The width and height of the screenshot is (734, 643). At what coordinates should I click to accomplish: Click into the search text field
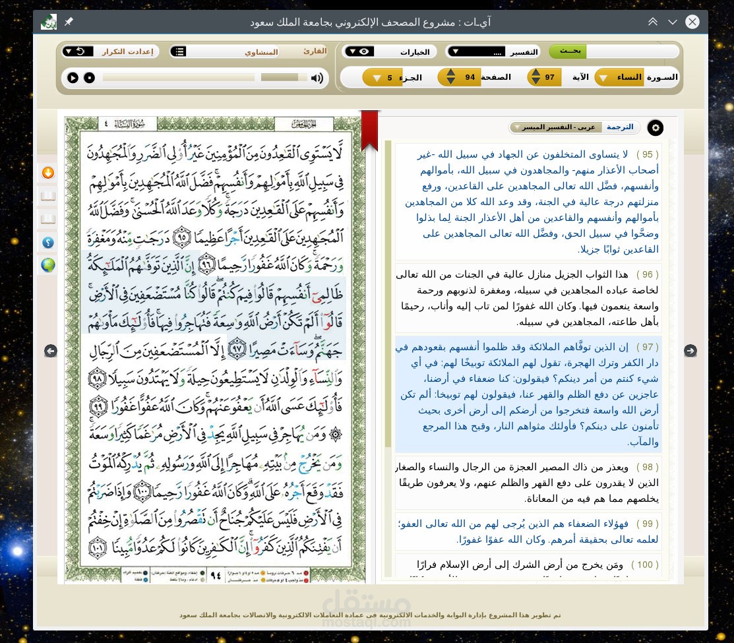point(632,51)
